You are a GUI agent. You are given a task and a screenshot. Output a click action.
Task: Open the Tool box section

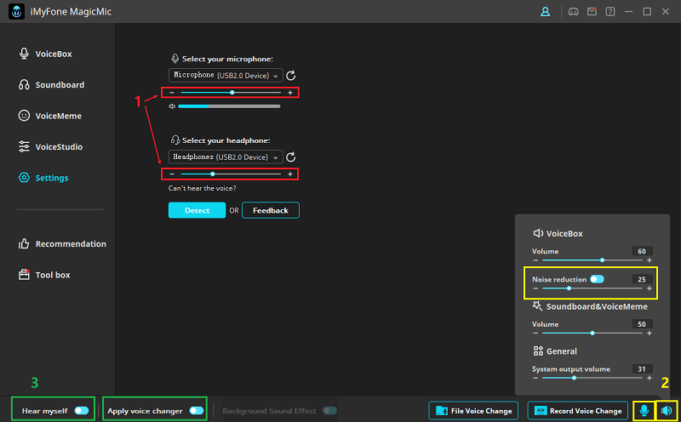[44, 275]
